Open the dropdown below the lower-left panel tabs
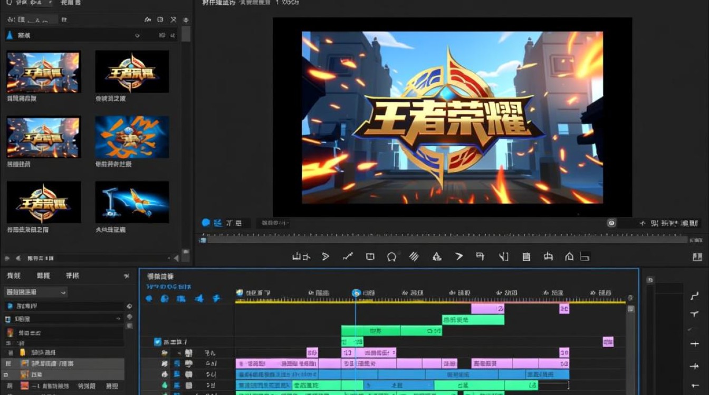Screen dimensions: 709x395 point(36,292)
